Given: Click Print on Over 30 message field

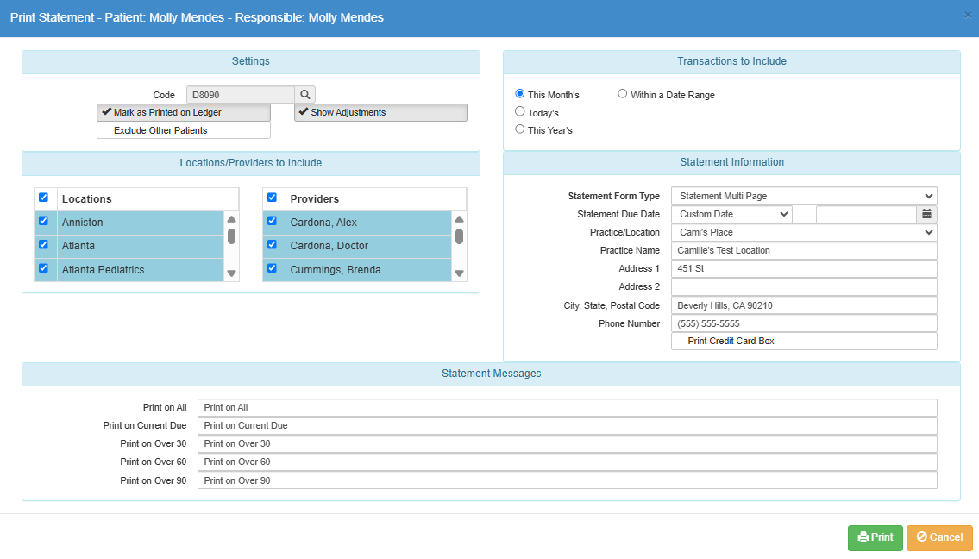Looking at the screenshot, I should click(568, 444).
